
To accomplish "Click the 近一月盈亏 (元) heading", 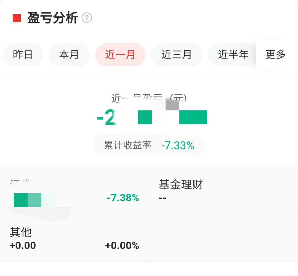I will [x=149, y=98].
